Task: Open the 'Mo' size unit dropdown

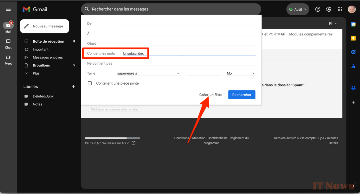Action: coord(240,73)
